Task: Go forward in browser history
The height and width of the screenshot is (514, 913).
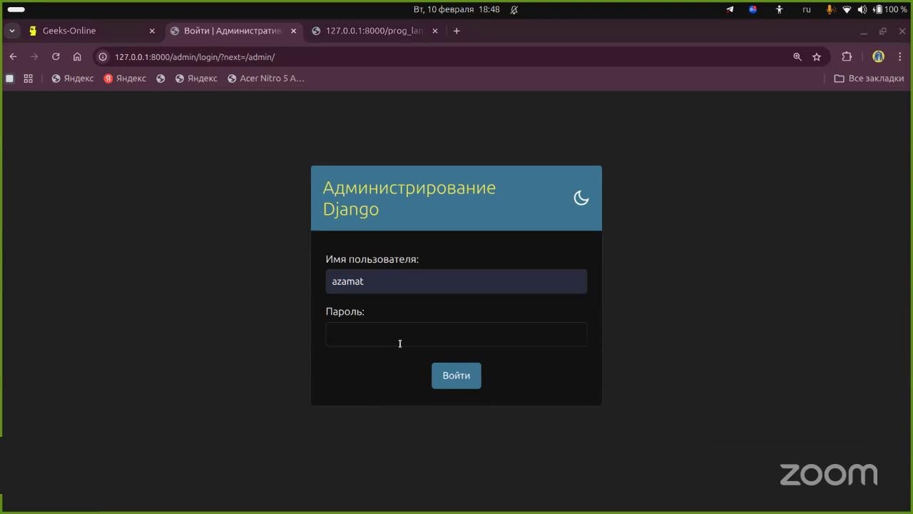Action: pos(34,57)
